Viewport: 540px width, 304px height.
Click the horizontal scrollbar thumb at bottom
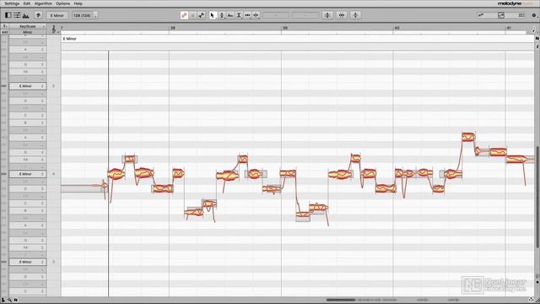(x=341, y=300)
